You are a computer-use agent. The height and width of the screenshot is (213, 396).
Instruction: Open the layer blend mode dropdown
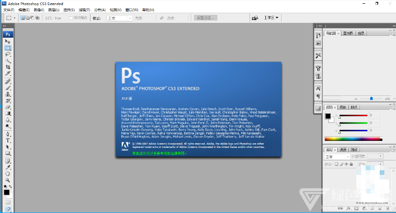pyautogui.click(x=337, y=157)
